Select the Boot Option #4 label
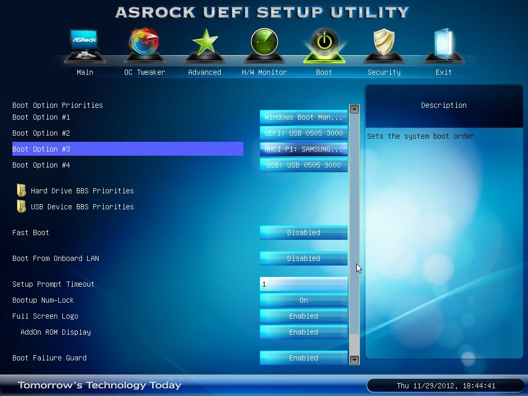Screen dimensions: 528x396 point(41,165)
